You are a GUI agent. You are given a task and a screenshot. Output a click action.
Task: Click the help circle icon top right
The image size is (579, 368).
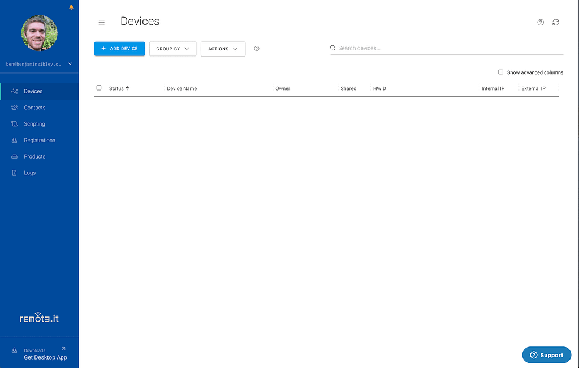coord(541,22)
